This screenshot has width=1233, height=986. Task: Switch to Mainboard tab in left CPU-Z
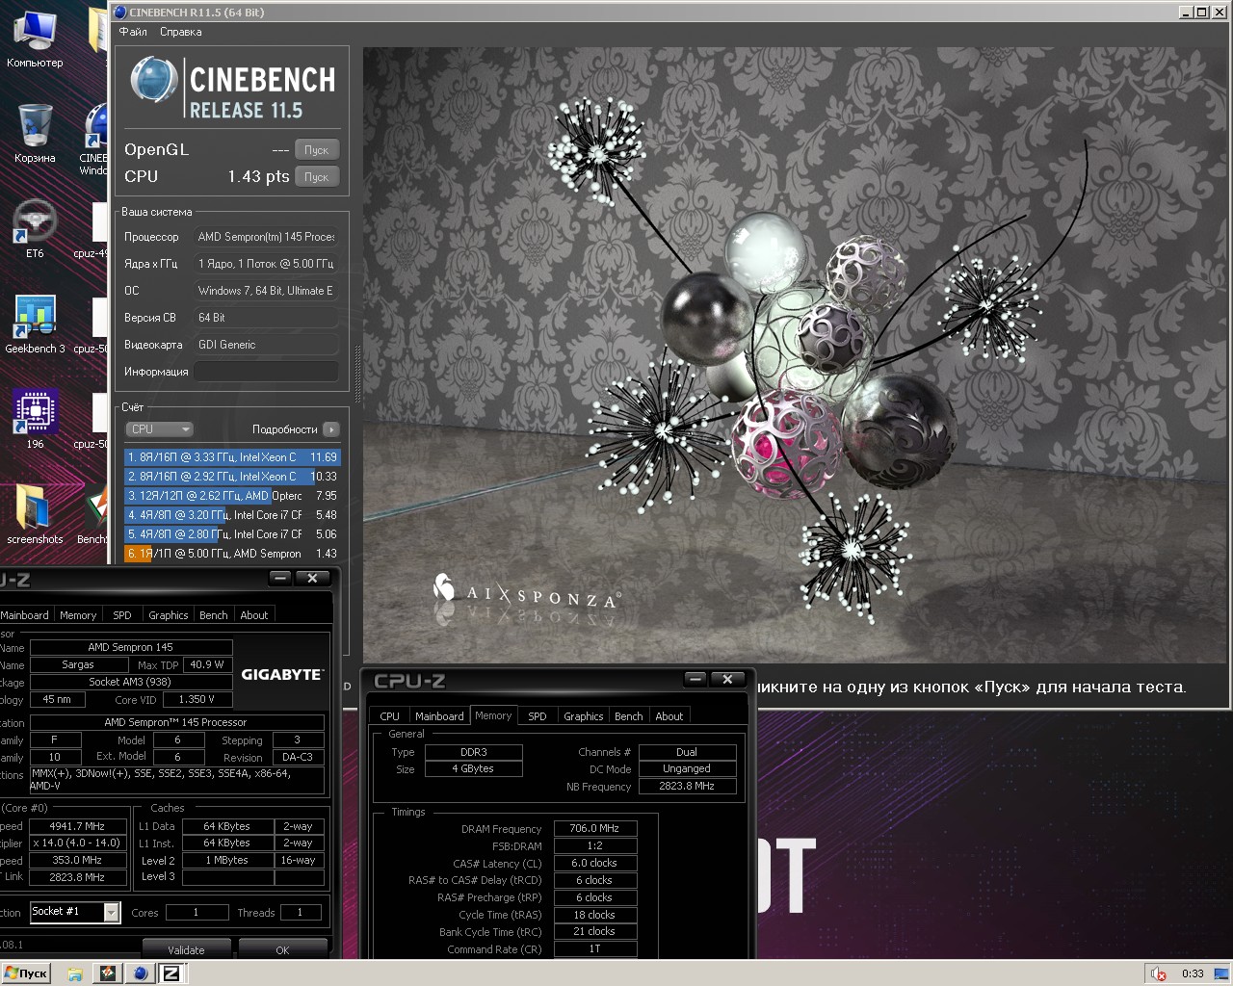[x=25, y=615]
